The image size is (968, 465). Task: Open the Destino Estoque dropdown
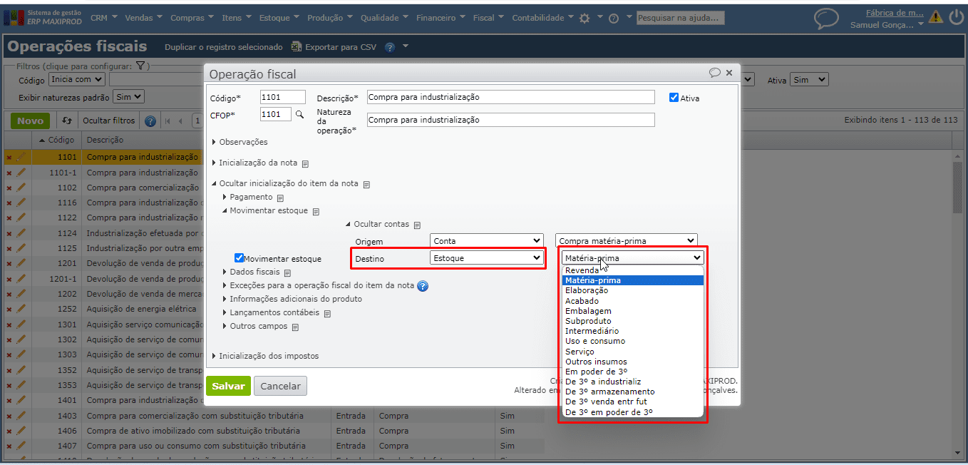pyautogui.click(x=486, y=258)
